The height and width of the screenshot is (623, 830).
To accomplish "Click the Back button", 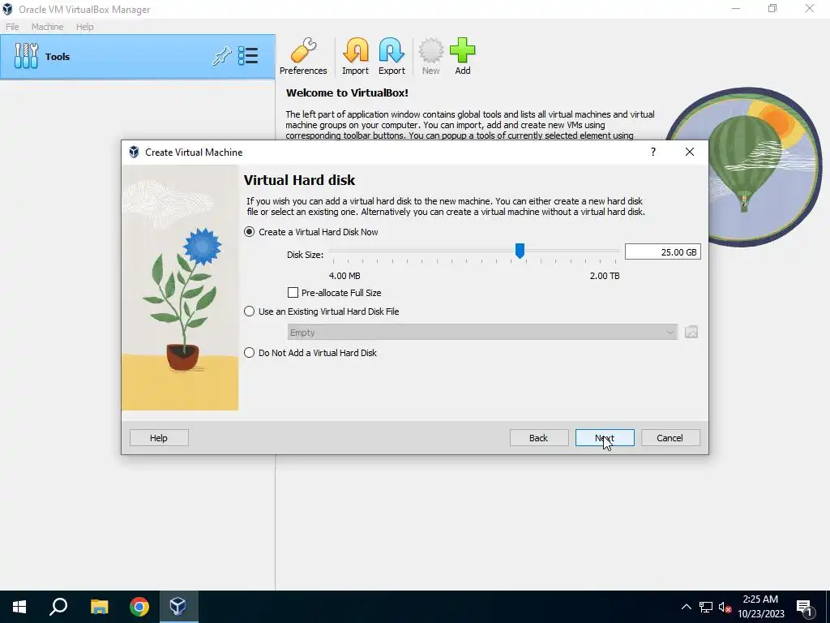I will [539, 437].
